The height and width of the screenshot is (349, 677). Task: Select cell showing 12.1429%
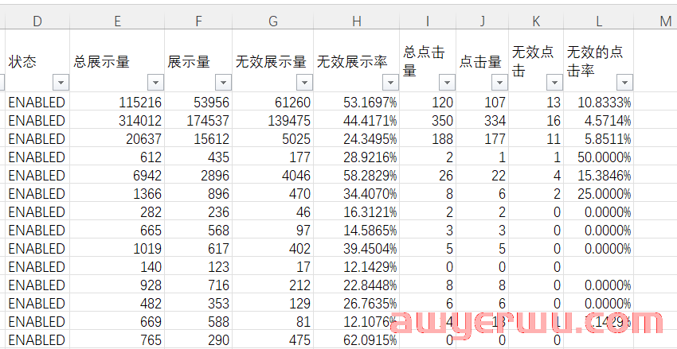pos(357,266)
